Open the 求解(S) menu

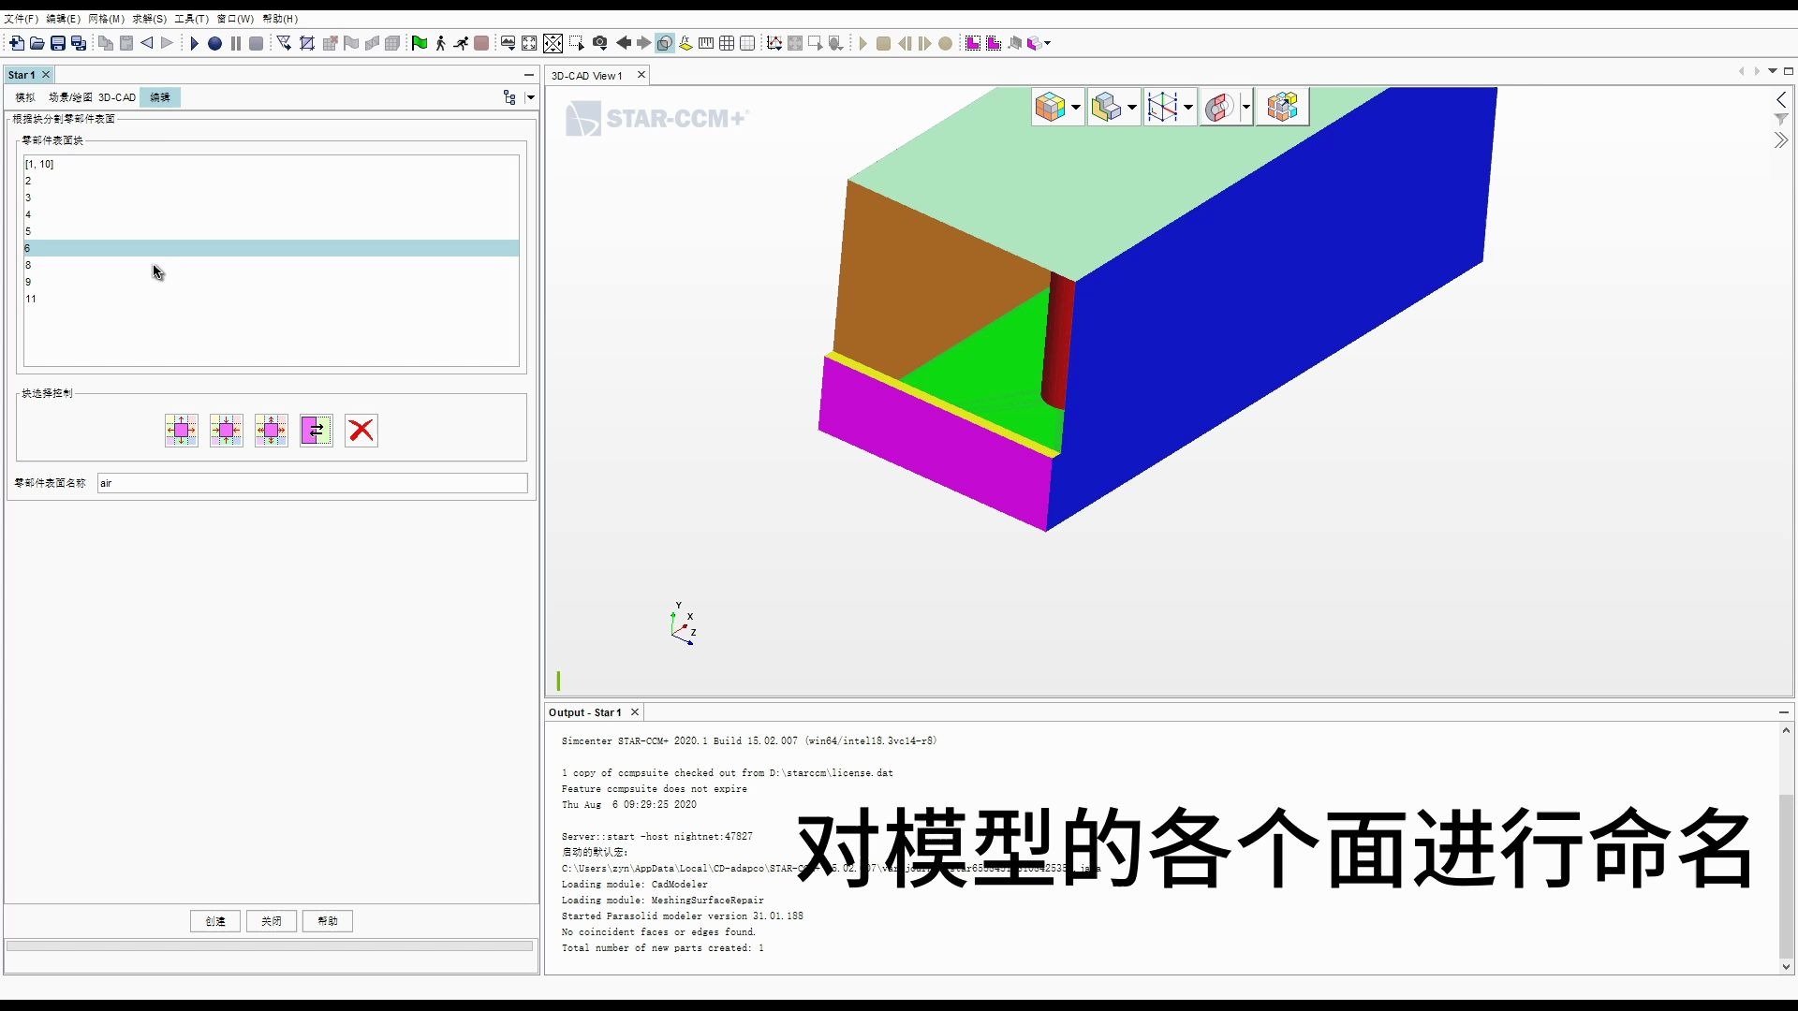coord(149,19)
